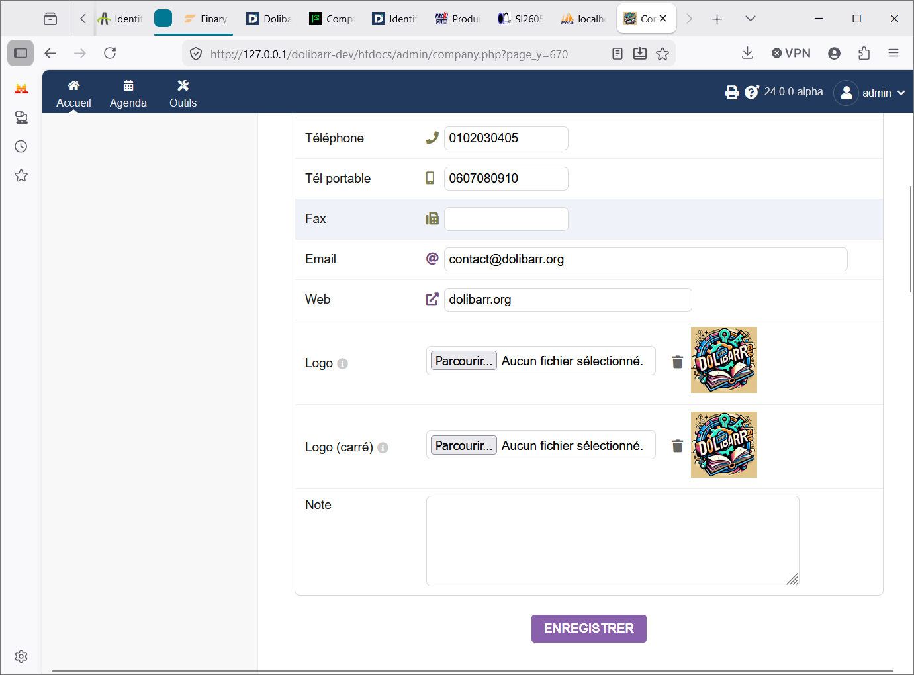Click the Logo info tooltip icon
The image size is (914, 675).
(342, 363)
